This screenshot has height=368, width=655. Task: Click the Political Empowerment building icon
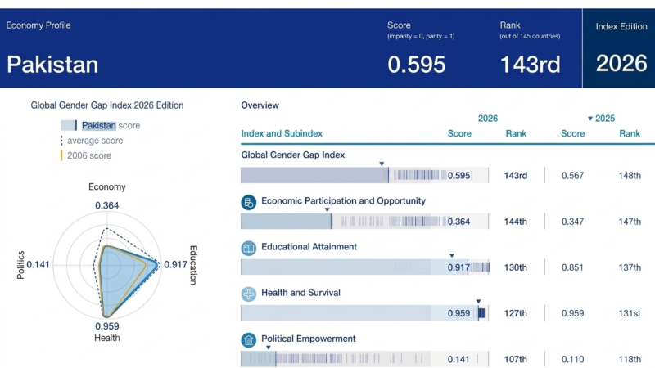(249, 340)
